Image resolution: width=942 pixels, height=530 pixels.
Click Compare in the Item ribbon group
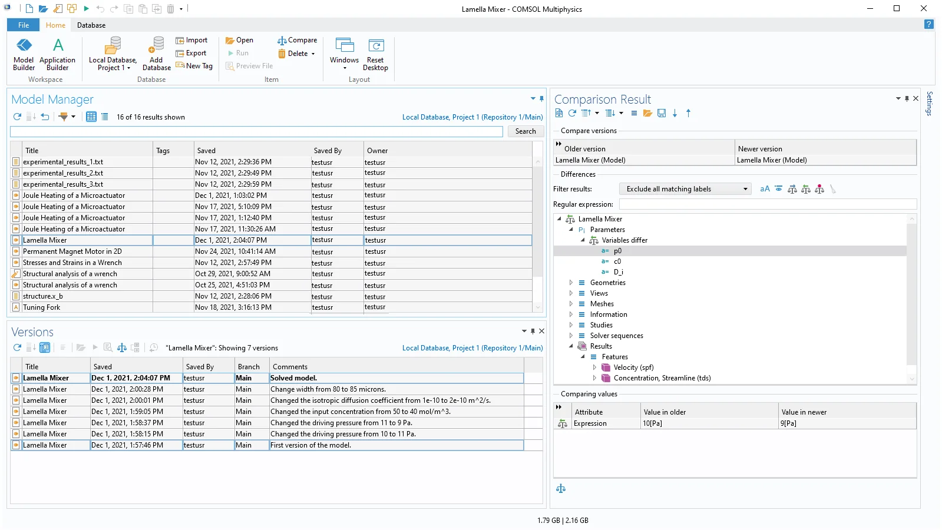[298, 40]
